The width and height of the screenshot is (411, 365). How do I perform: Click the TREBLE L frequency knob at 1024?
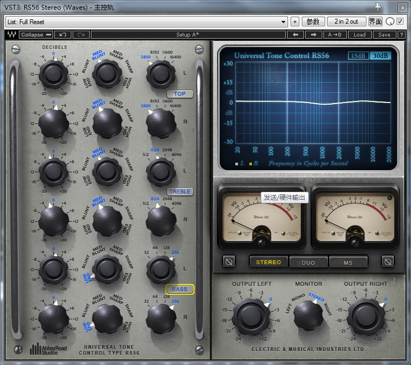[161, 172]
